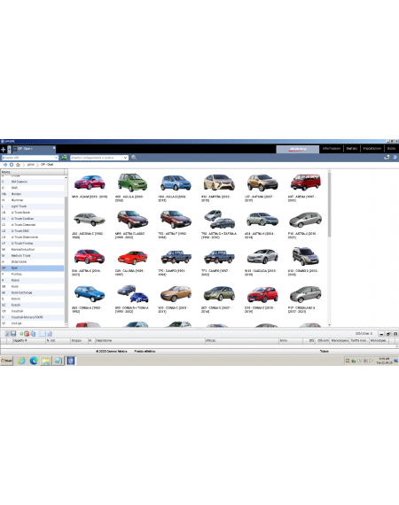Click the green add item icon in order toolbar
The height and width of the screenshot is (505, 399).
tap(21, 334)
